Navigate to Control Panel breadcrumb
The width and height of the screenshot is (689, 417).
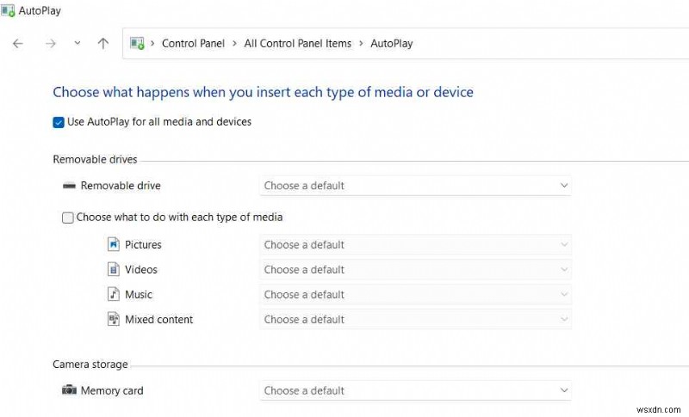click(193, 43)
